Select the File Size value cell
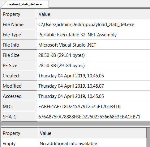 [x=94, y=55]
